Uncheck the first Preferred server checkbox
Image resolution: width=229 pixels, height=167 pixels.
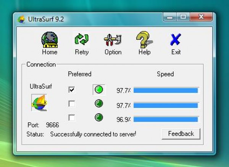[72, 90]
